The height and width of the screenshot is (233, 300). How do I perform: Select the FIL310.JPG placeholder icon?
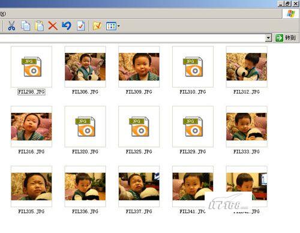193,67
